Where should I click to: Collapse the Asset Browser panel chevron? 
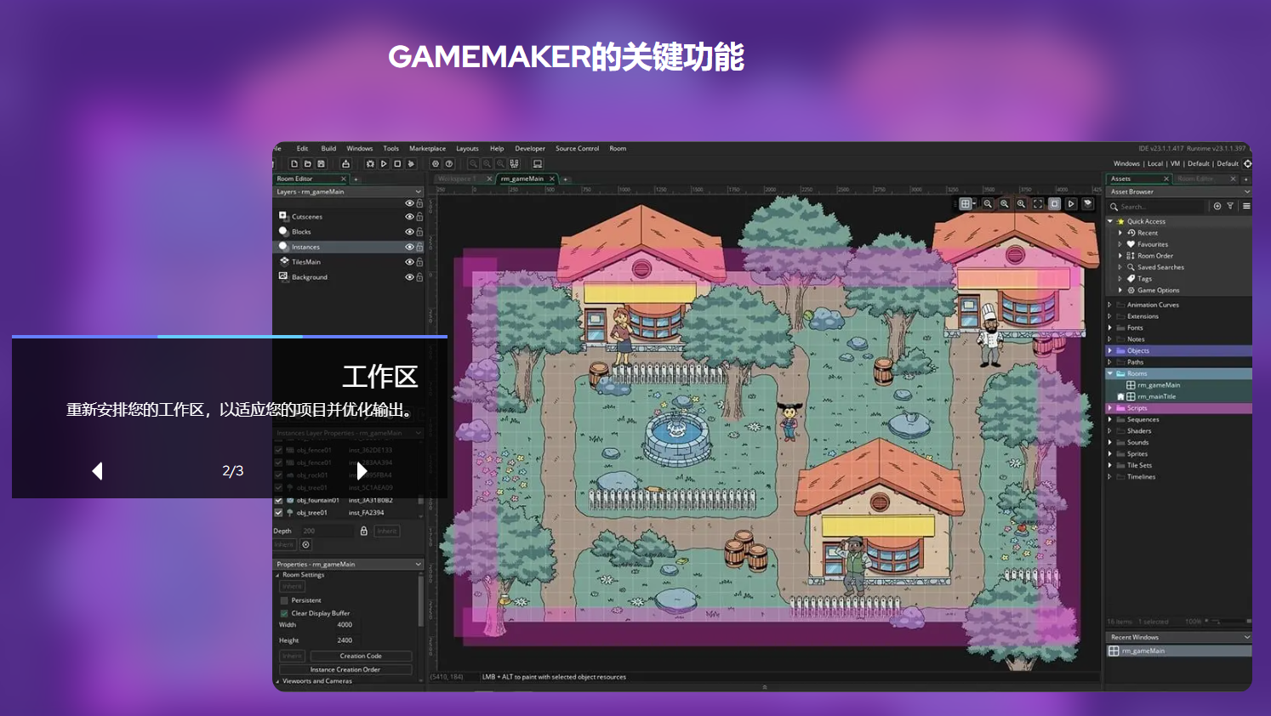(x=1247, y=192)
